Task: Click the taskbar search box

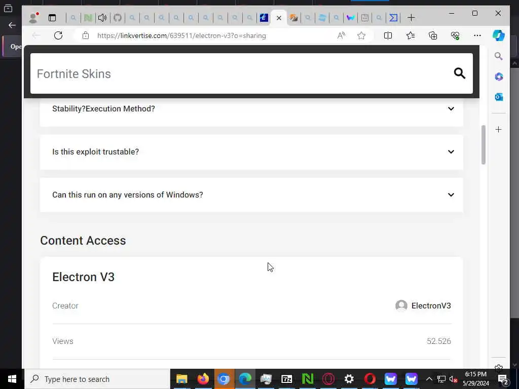Action: [97, 379]
